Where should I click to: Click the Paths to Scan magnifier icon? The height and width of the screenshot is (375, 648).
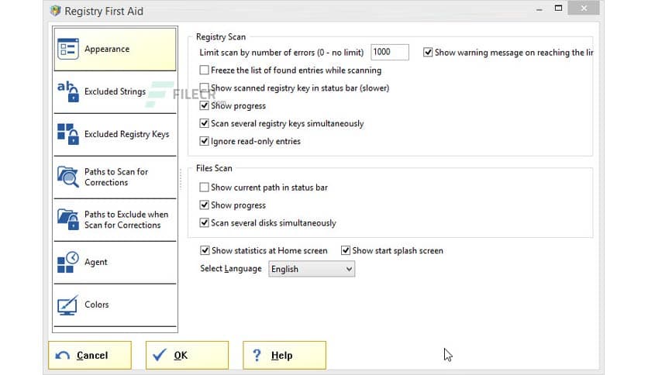coord(67,177)
